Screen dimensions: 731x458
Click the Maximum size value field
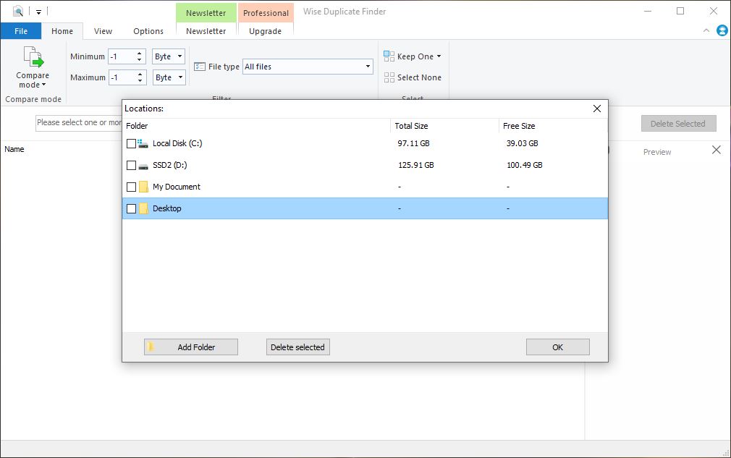pos(122,77)
